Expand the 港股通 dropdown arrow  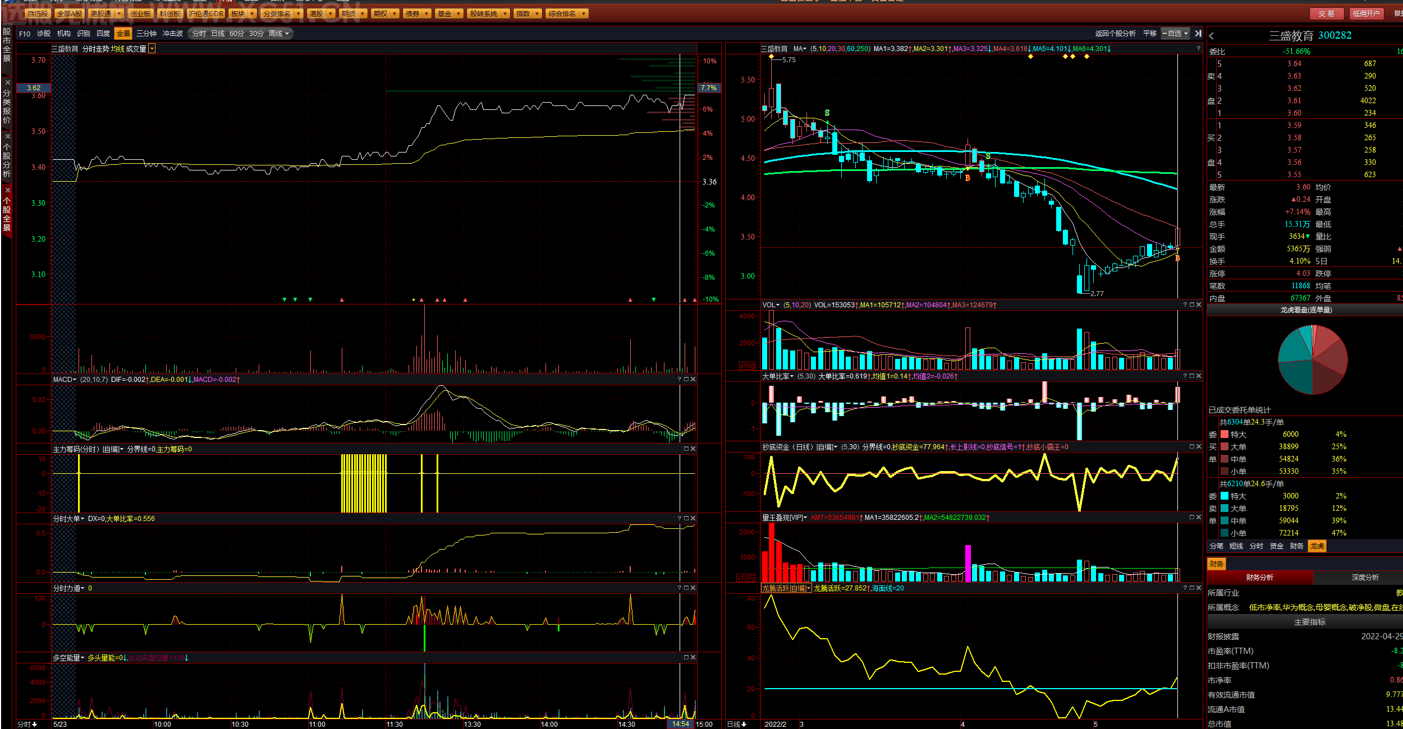tap(119, 13)
